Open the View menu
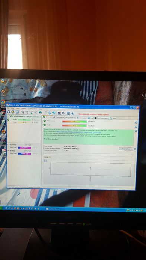The height and width of the screenshot is (260, 146). click(x=18, y=109)
